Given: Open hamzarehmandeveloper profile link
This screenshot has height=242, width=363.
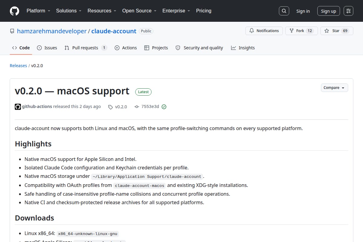Looking at the screenshot, I should click(52, 31).
